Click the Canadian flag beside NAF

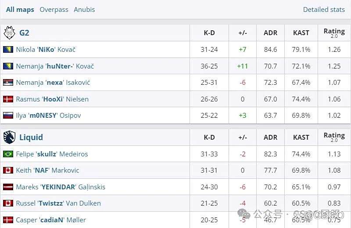(8, 170)
